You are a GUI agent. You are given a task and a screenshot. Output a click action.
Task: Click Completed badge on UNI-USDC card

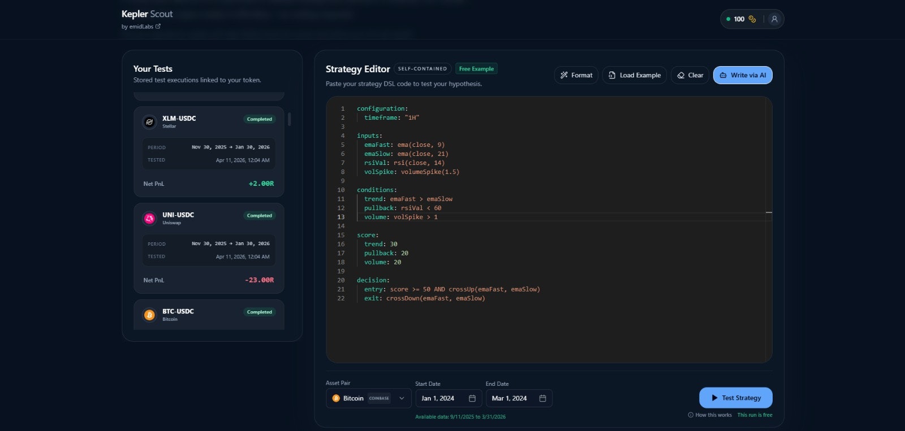(260, 216)
